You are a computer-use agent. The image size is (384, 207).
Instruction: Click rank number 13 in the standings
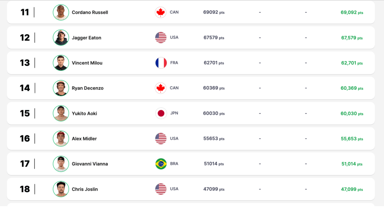[x=25, y=63]
